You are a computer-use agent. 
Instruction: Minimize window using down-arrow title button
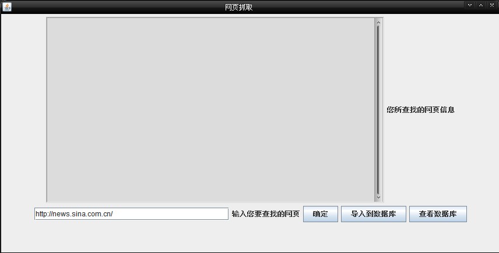[470, 5]
